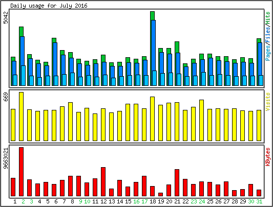Click the cyan "Pages" legend label

(x=268, y=53)
